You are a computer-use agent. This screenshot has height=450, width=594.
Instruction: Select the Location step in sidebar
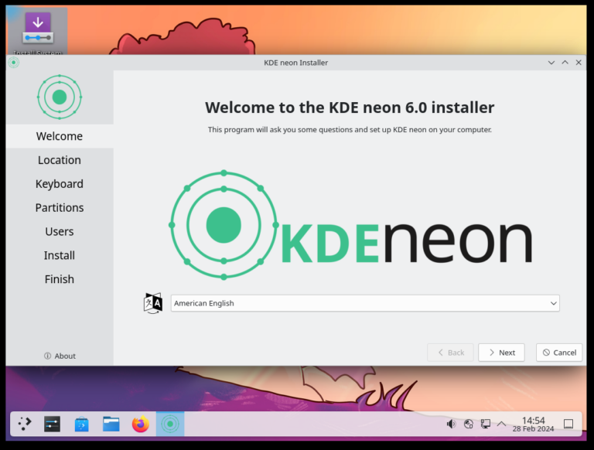pos(60,160)
